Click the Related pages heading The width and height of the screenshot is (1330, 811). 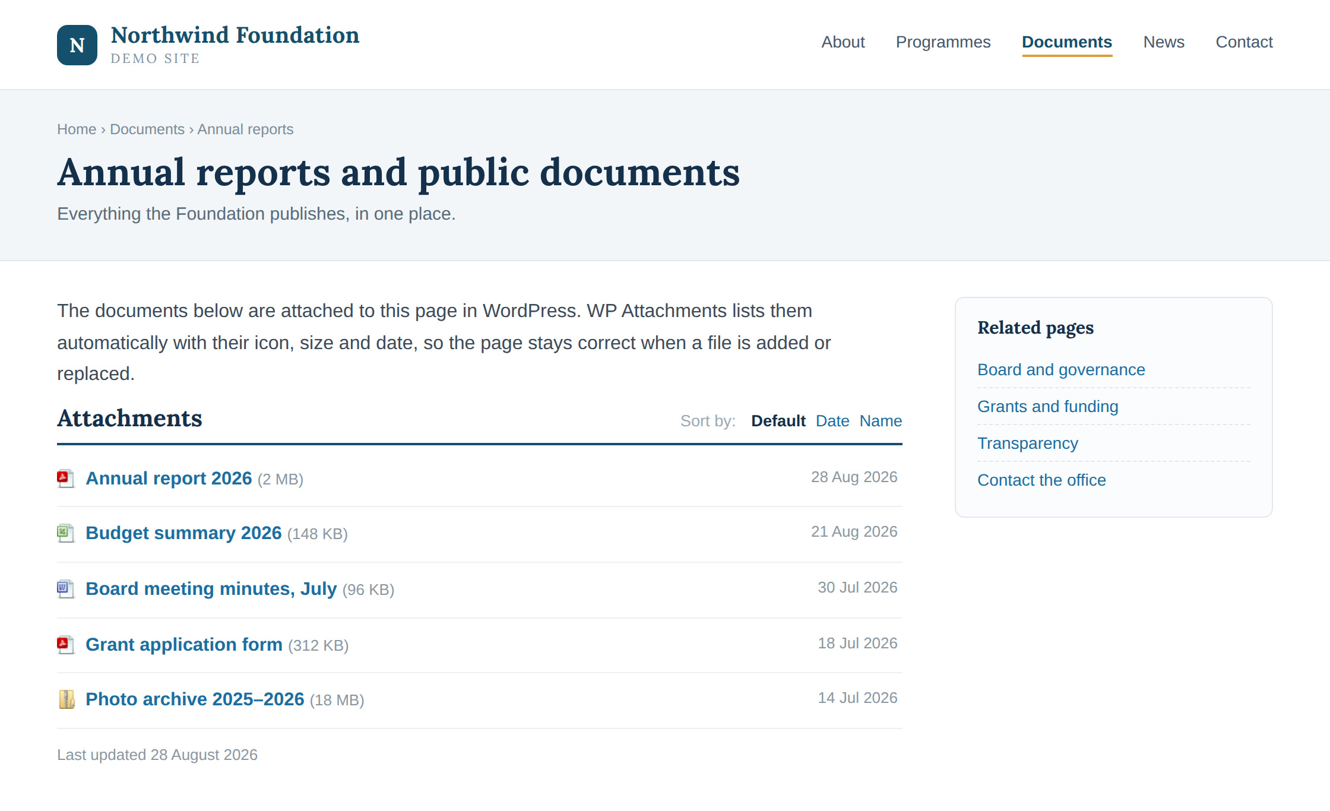[x=1035, y=328]
